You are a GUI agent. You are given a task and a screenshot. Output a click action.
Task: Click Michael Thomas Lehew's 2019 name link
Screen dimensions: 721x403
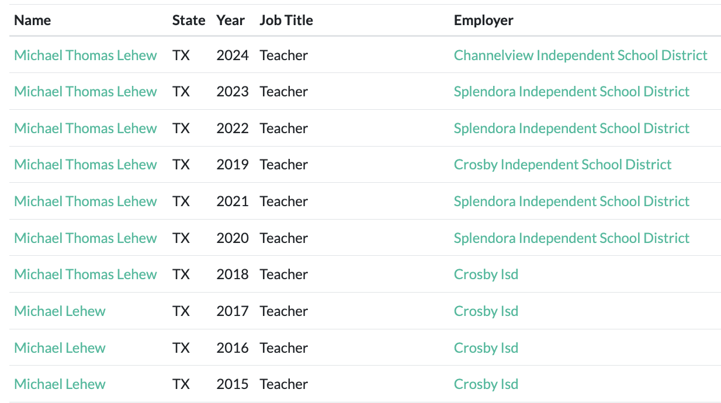(85, 165)
